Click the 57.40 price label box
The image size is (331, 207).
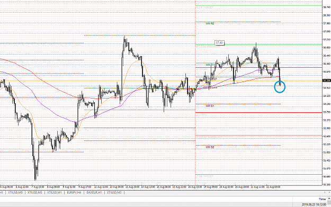pyautogui.click(x=219, y=43)
